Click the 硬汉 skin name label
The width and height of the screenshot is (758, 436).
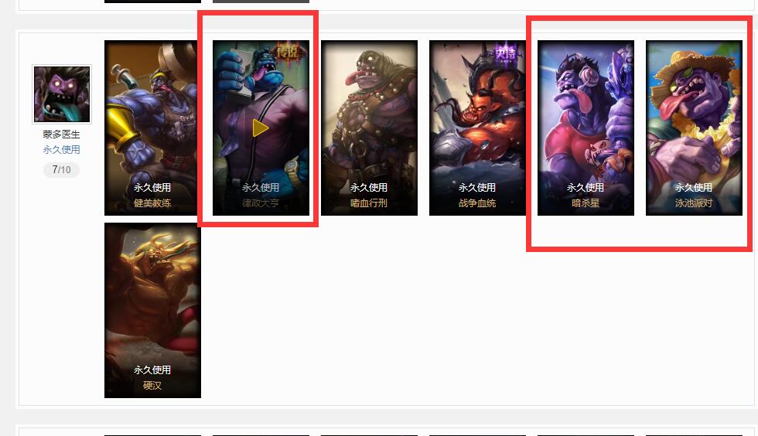click(152, 385)
